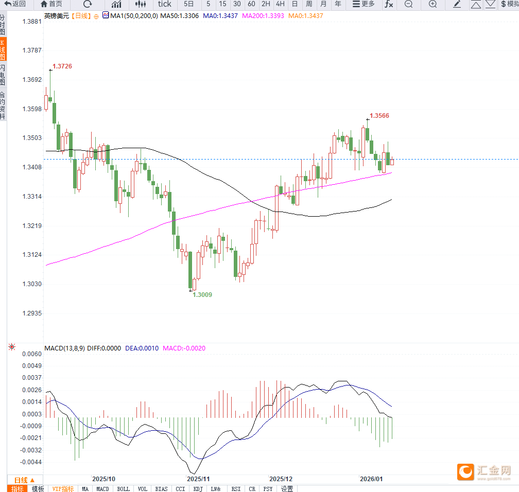Switch to 日 daily timeframe
The width and height of the screenshot is (519, 492).
pyautogui.click(x=295, y=4)
